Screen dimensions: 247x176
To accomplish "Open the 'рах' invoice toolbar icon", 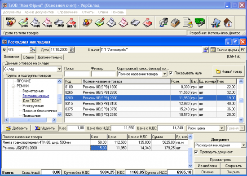I will pos(23,22).
